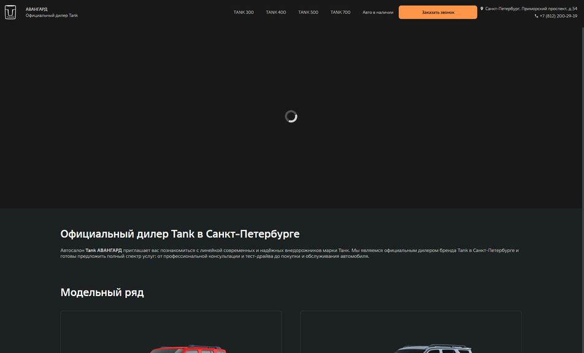Open the TANK 300 menu item
Screen dimensions: 584x353
click(244, 12)
